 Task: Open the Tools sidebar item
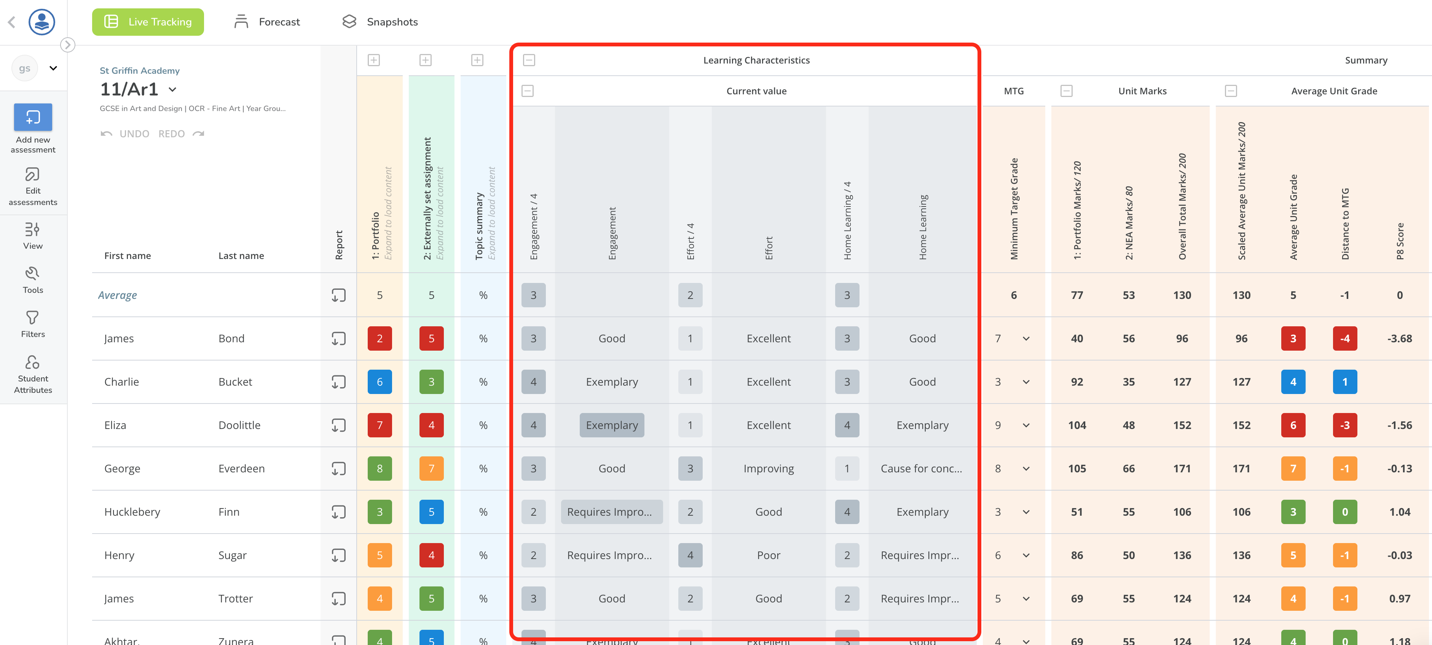tap(33, 280)
